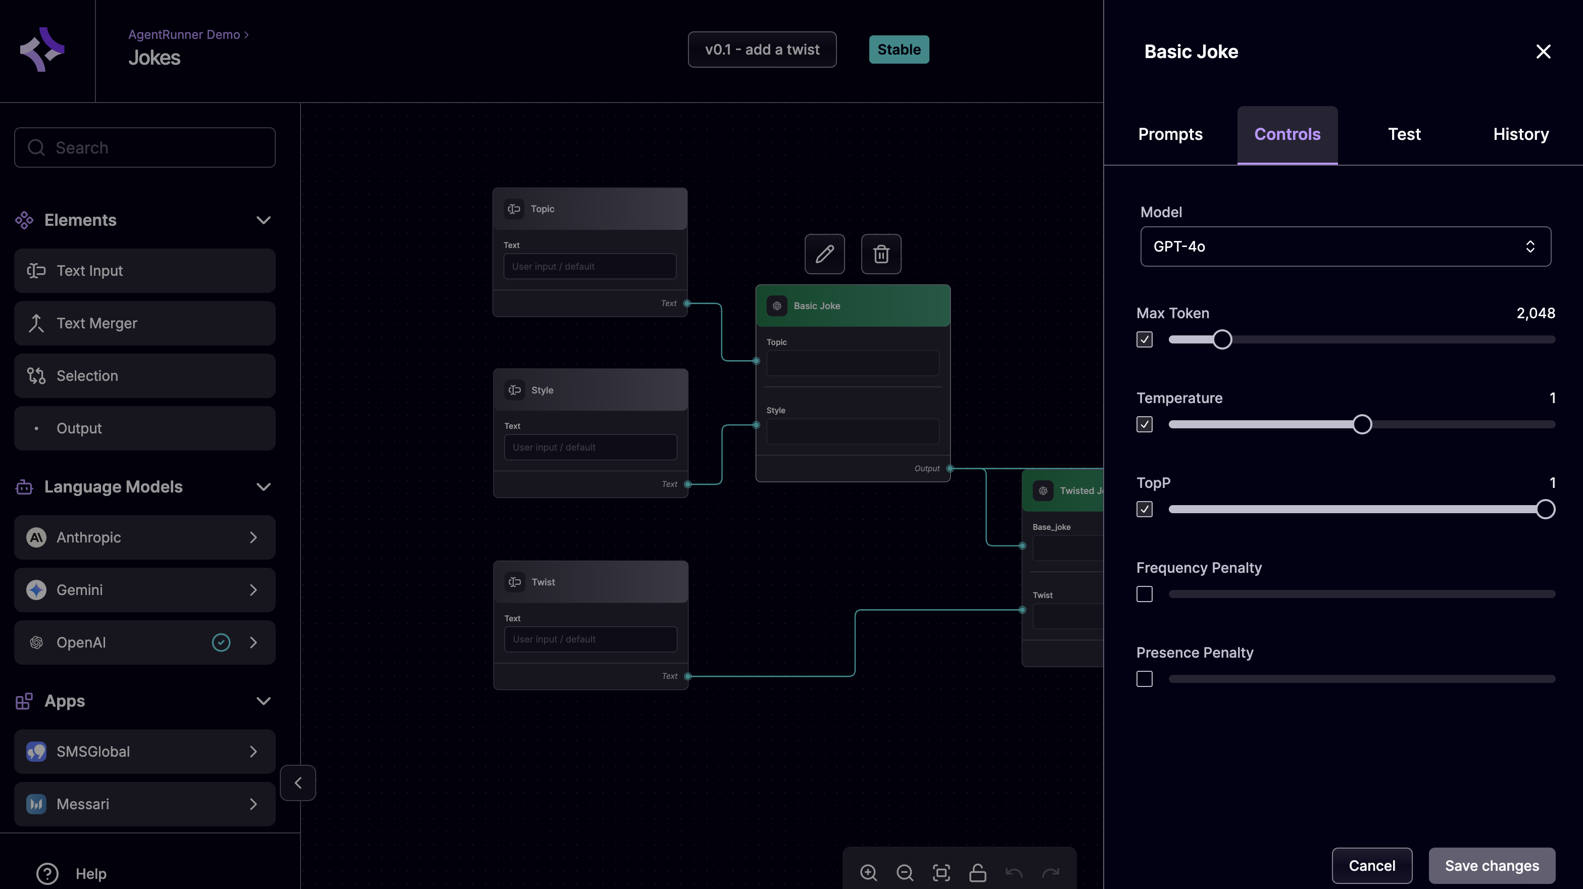Switch to the Prompts tab

pos(1170,134)
